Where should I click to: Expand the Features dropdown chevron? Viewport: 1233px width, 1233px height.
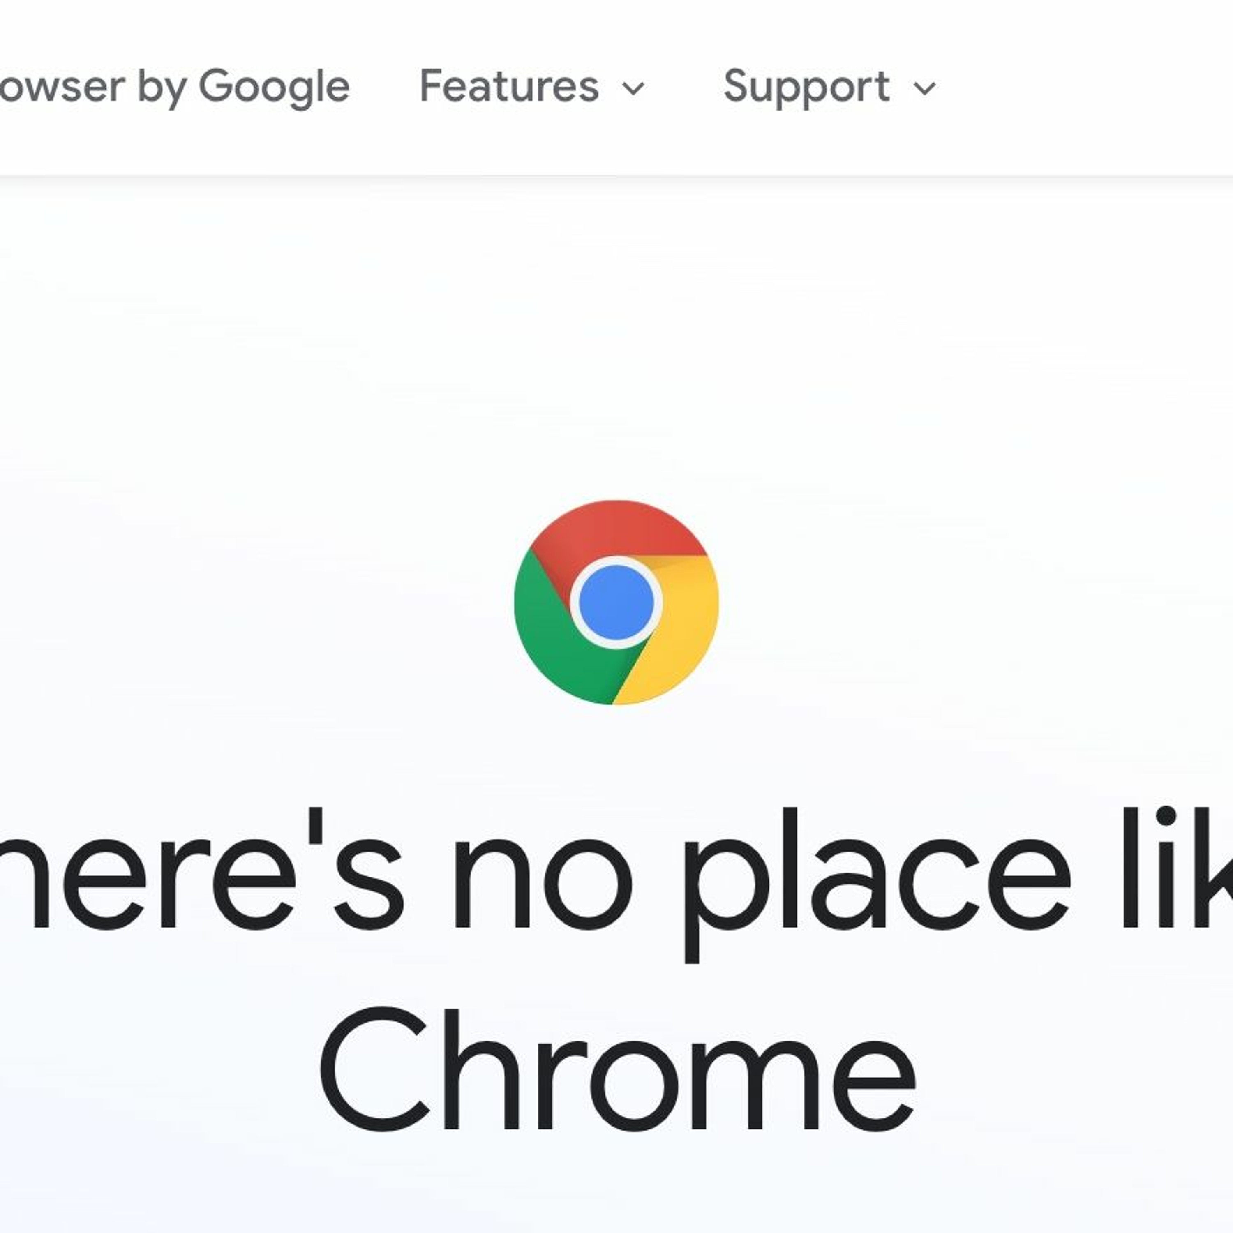coord(633,88)
